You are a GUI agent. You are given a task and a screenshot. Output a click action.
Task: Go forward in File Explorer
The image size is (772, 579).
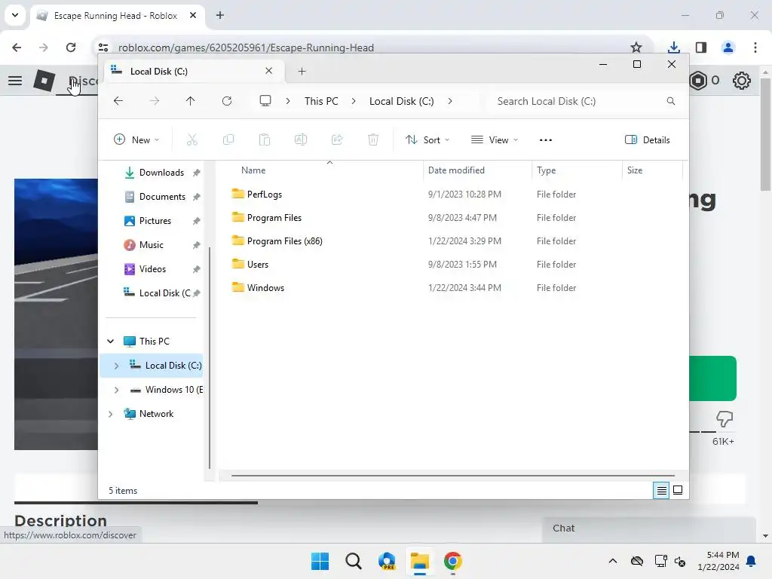pyautogui.click(x=155, y=101)
